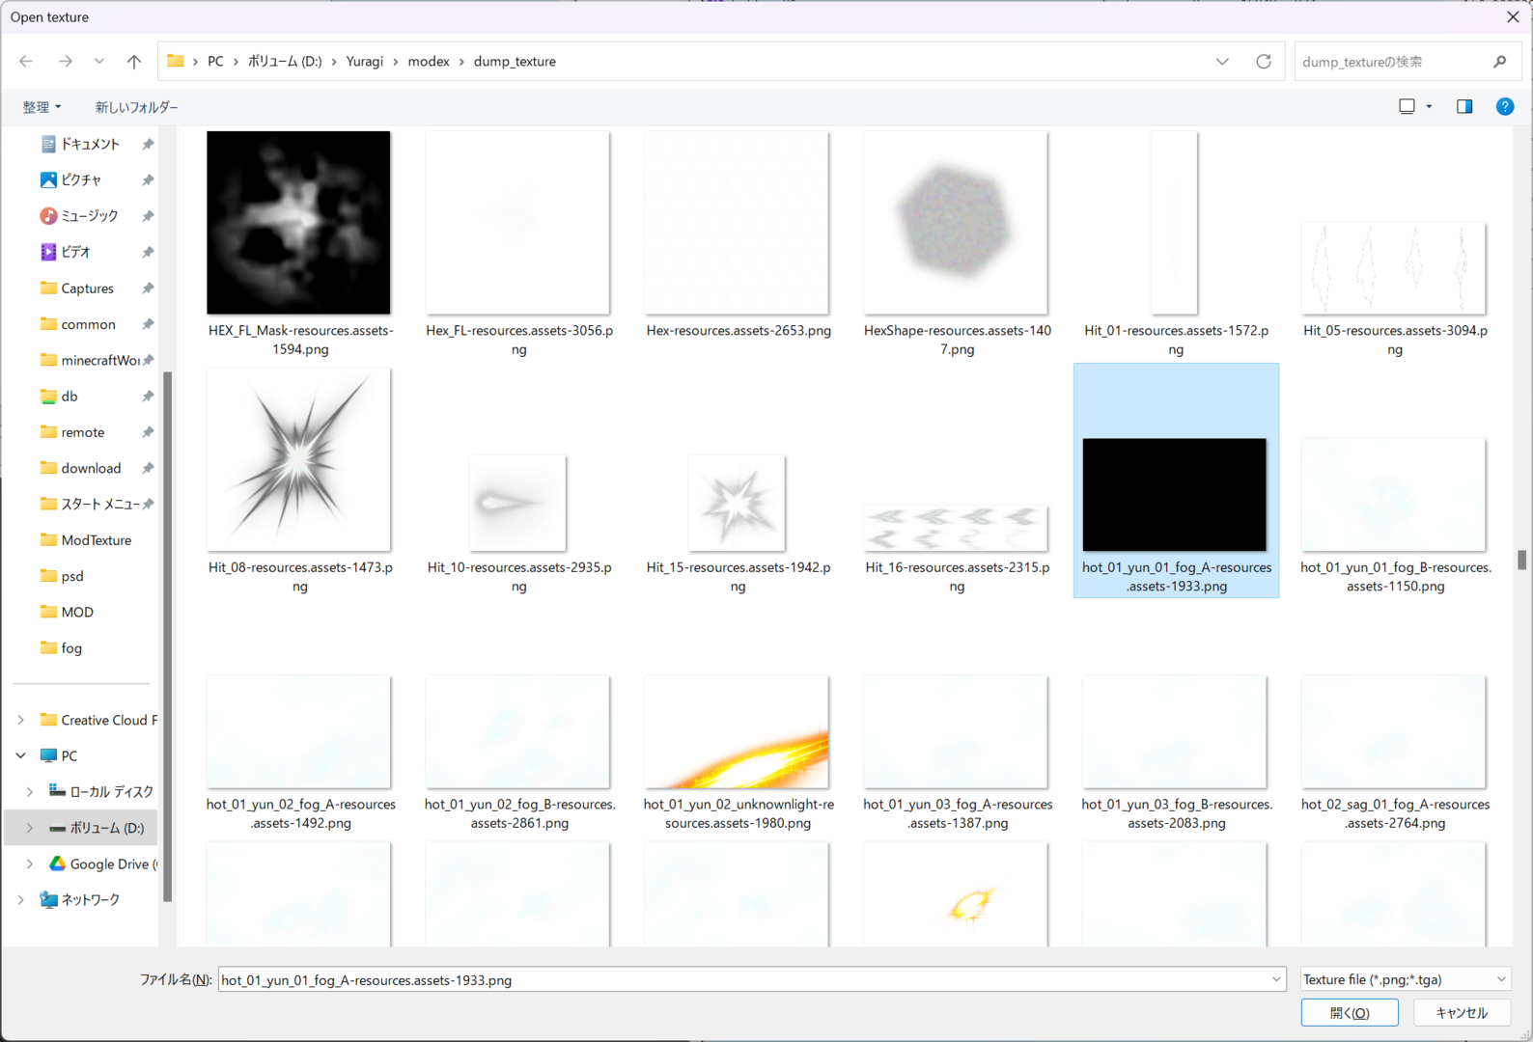Click the 開く(O) open button
The width and height of the screenshot is (1533, 1042).
coord(1350,1013)
